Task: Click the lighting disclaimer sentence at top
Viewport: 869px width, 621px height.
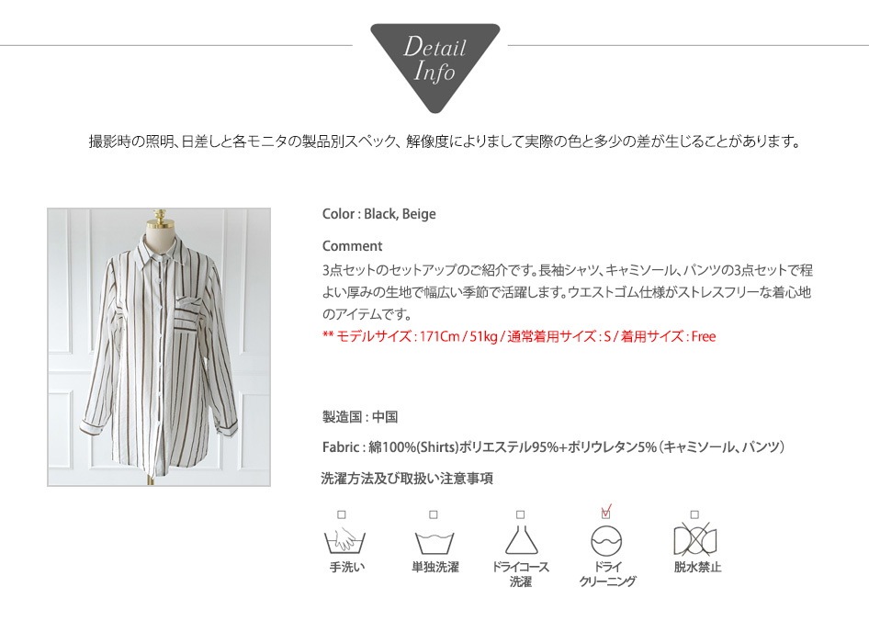Action: (x=445, y=142)
